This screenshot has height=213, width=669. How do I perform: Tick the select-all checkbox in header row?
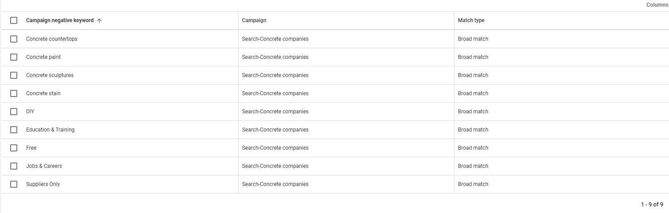point(14,20)
